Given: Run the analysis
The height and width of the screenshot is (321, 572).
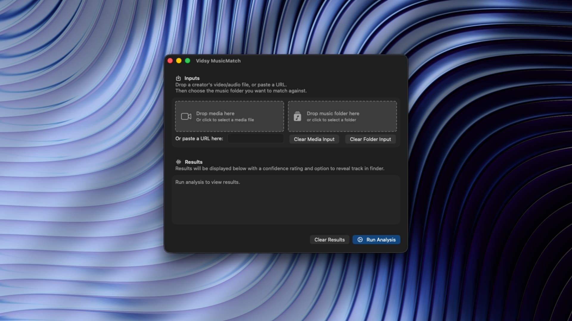Looking at the screenshot, I should tap(376, 240).
